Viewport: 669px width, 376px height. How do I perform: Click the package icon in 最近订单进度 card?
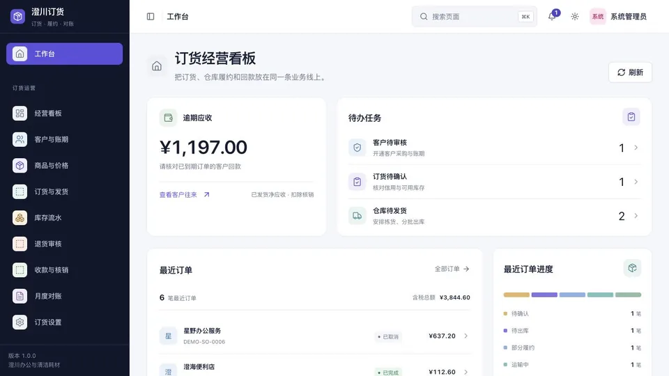pos(632,268)
